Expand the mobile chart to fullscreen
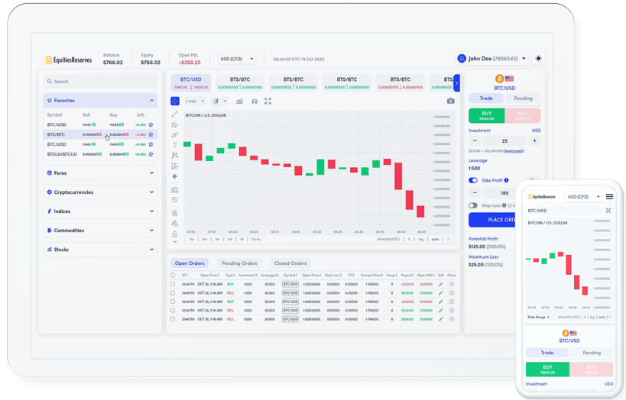The height and width of the screenshot is (400, 626). click(608, 211)
